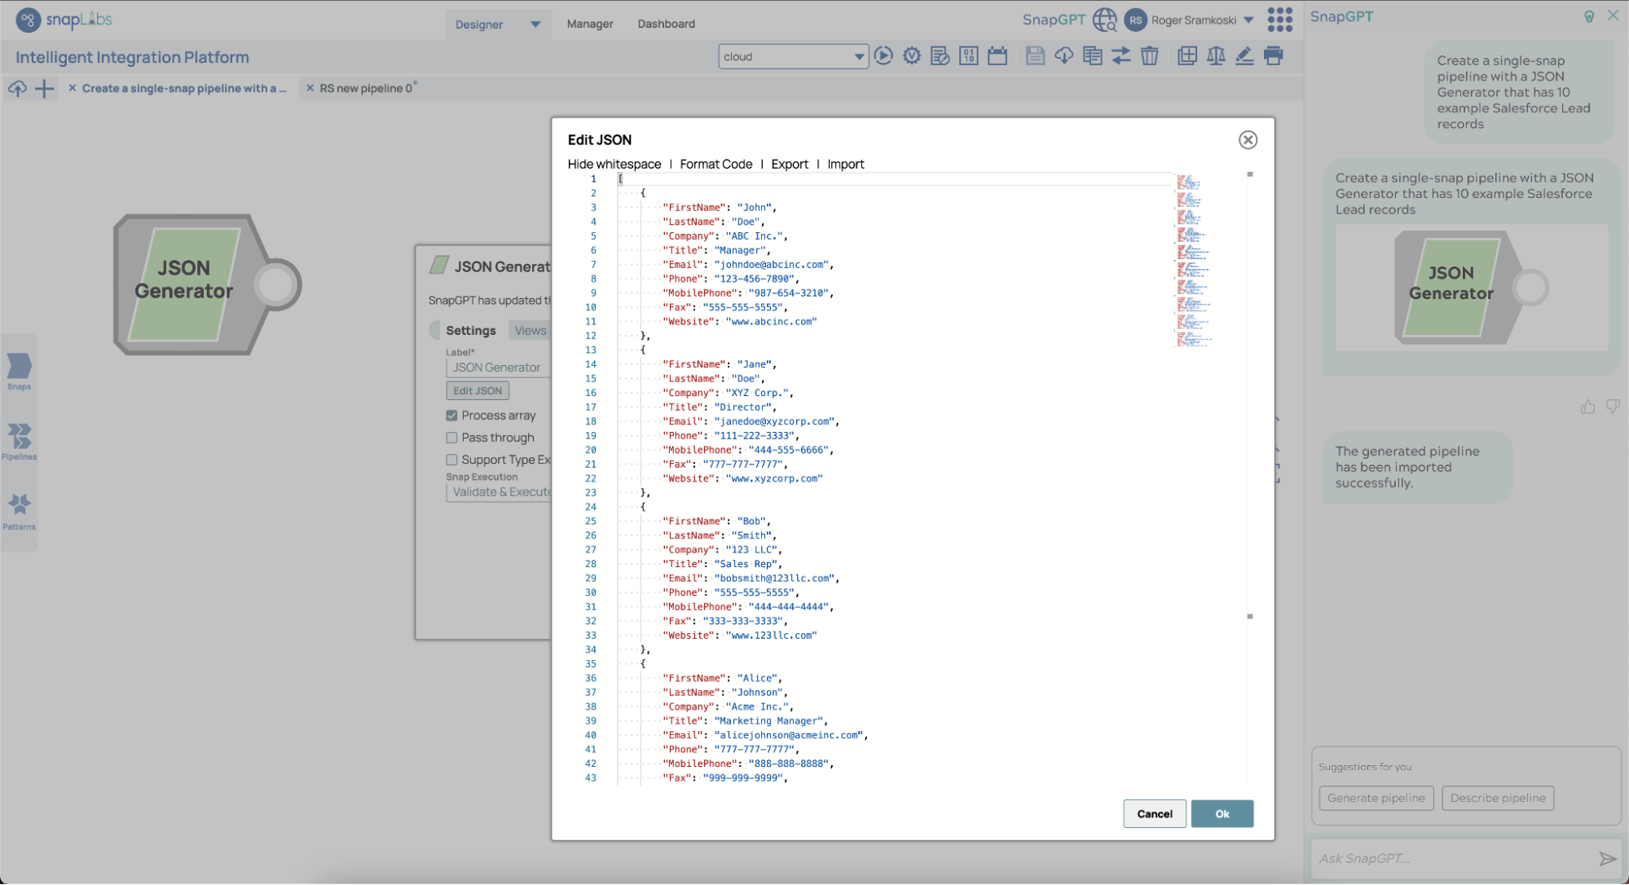Image resolution: width=1629 pixels, height=885 pixels.
Task: Toggle the Support Type Extension checkbox
Action: (x=452, y=460)
